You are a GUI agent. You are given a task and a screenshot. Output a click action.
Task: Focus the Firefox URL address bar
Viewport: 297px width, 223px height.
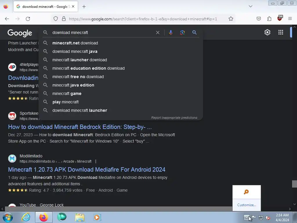[143, 19]
